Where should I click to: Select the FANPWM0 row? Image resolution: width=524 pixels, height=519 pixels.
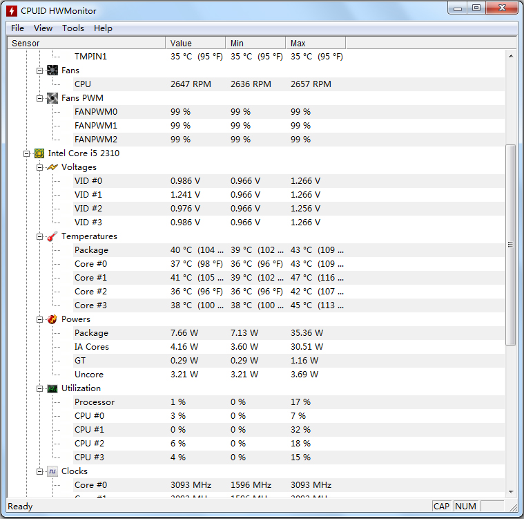coord(289,112)
